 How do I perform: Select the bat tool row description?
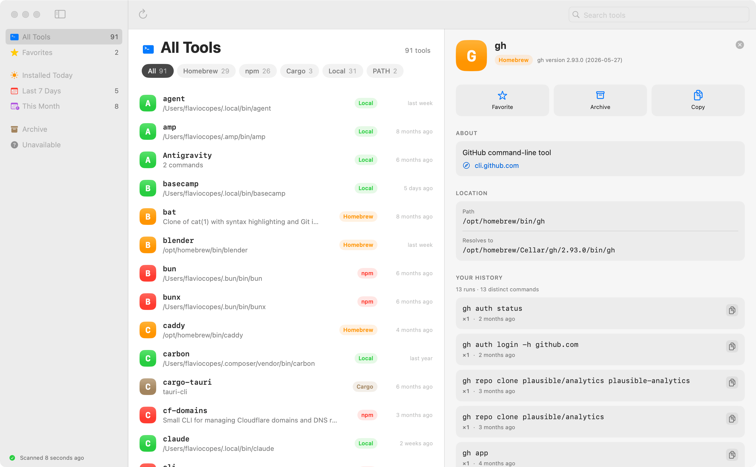coord(241,222)
